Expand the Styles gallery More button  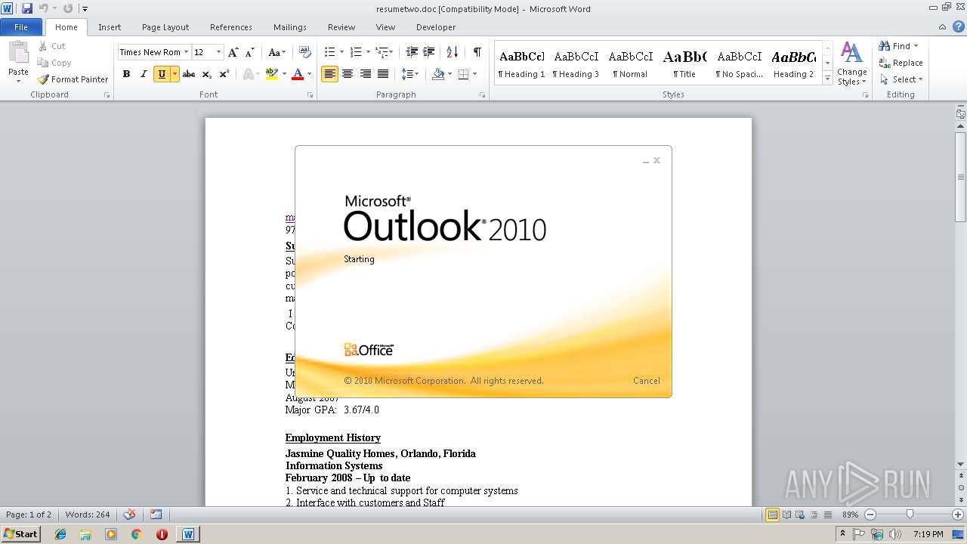828,79
